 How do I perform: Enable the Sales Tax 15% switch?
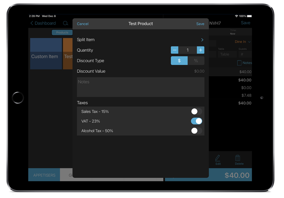tap(196, 112)
